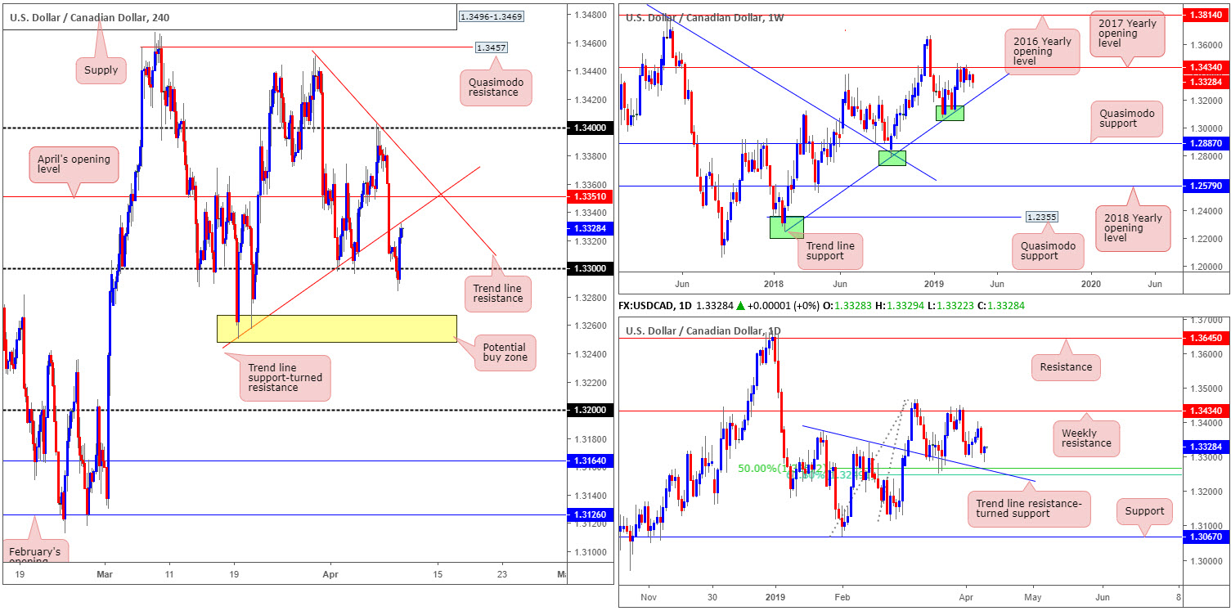
Task: Select the Resistance callout on daily chart
Action: click(x=1066, y=366)
